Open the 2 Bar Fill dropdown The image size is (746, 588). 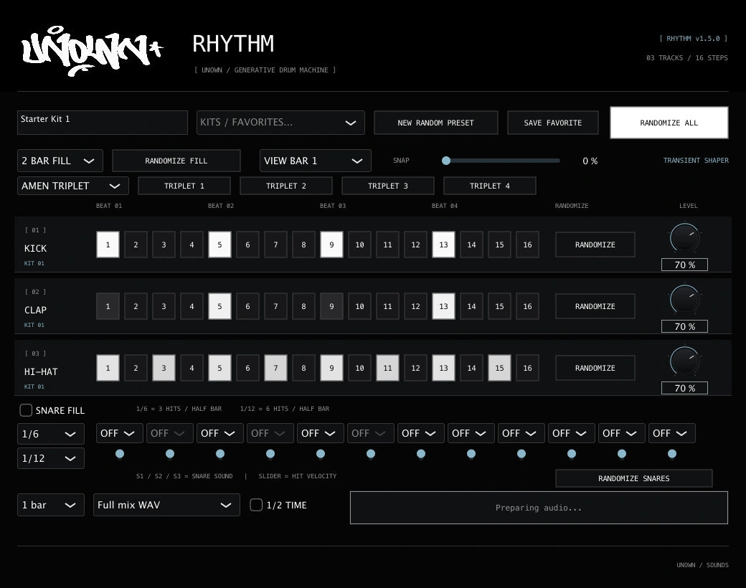click(60, 161)
